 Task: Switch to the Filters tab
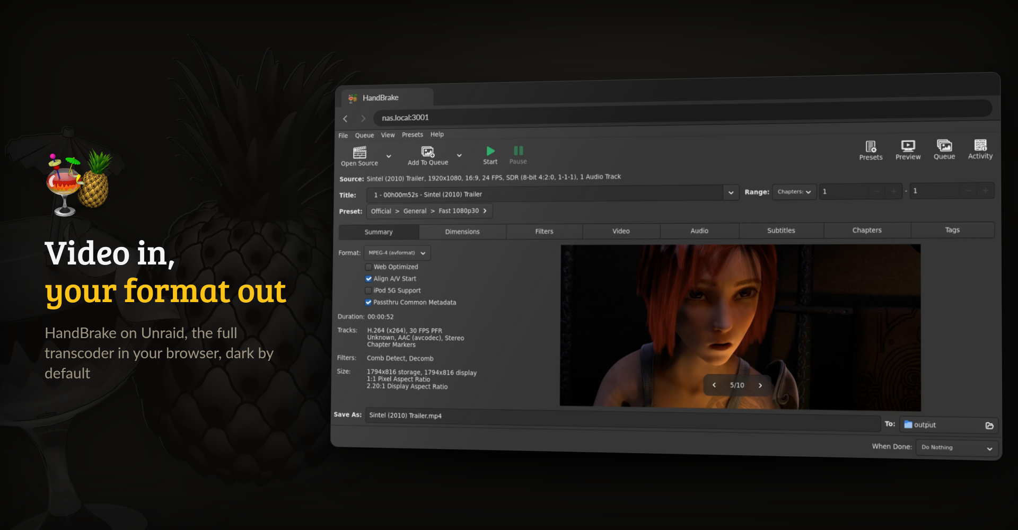click(544, 231)
